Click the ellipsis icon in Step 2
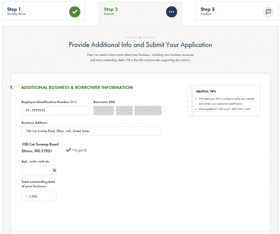This screenshot has height=234, width=280. [x=171, y=12]
